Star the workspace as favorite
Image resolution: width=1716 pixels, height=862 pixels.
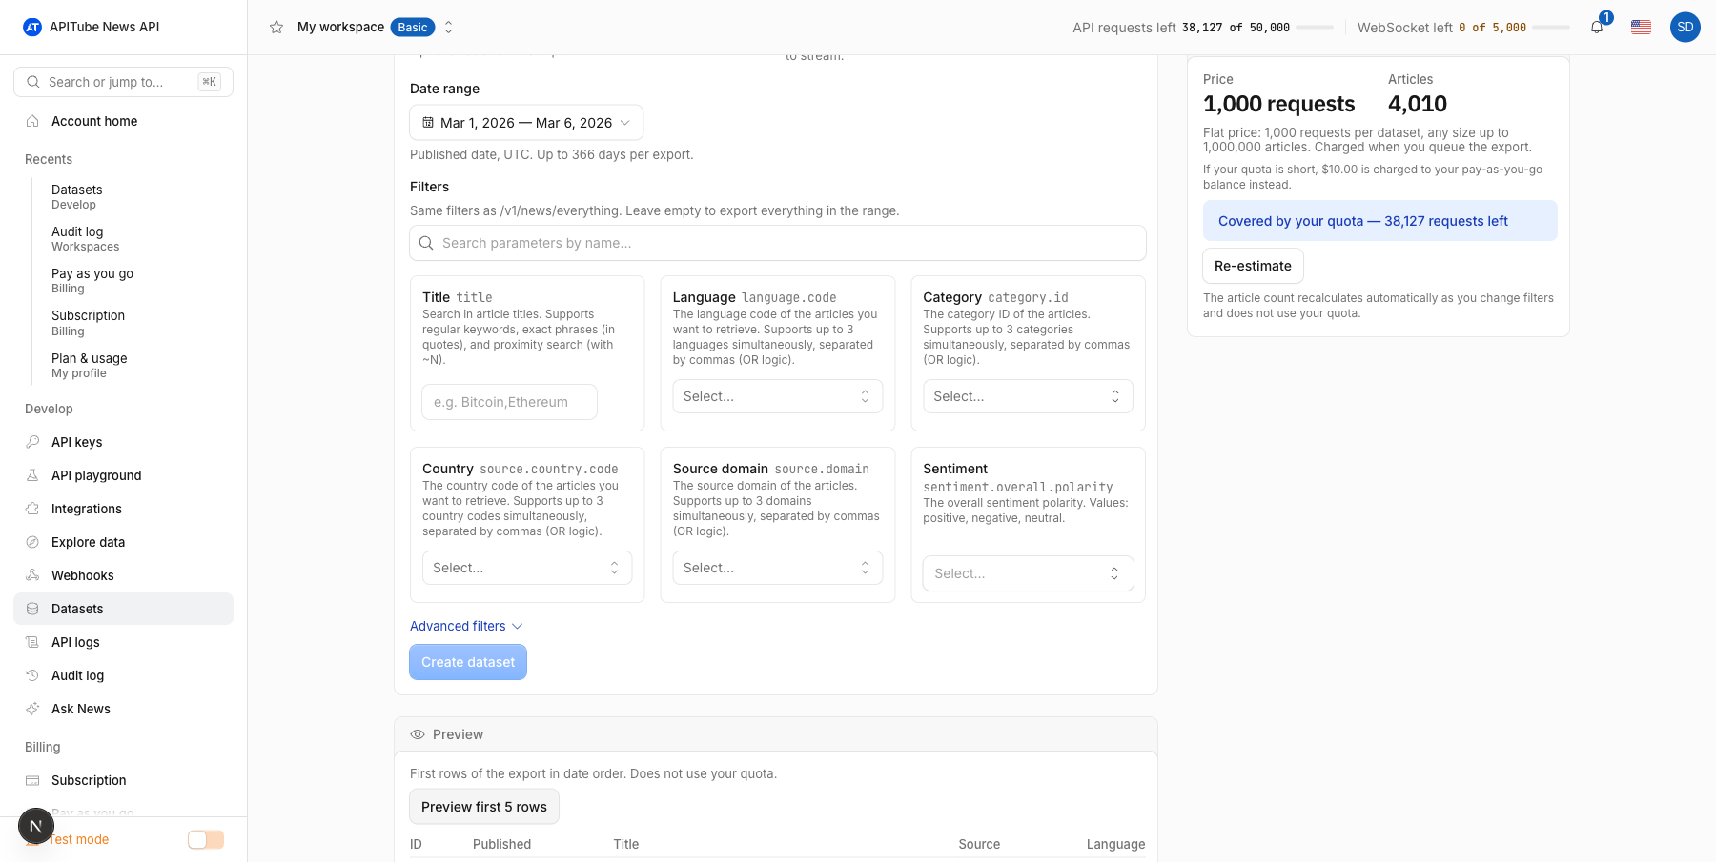coord(276,27)
